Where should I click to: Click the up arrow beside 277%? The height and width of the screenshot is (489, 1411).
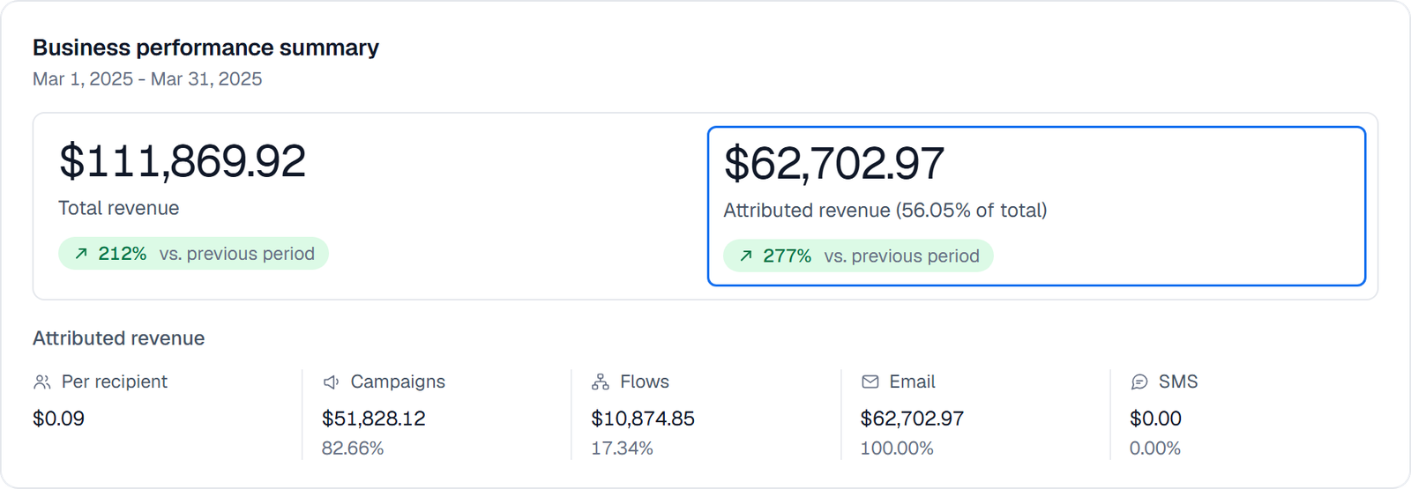click(746, 256)
